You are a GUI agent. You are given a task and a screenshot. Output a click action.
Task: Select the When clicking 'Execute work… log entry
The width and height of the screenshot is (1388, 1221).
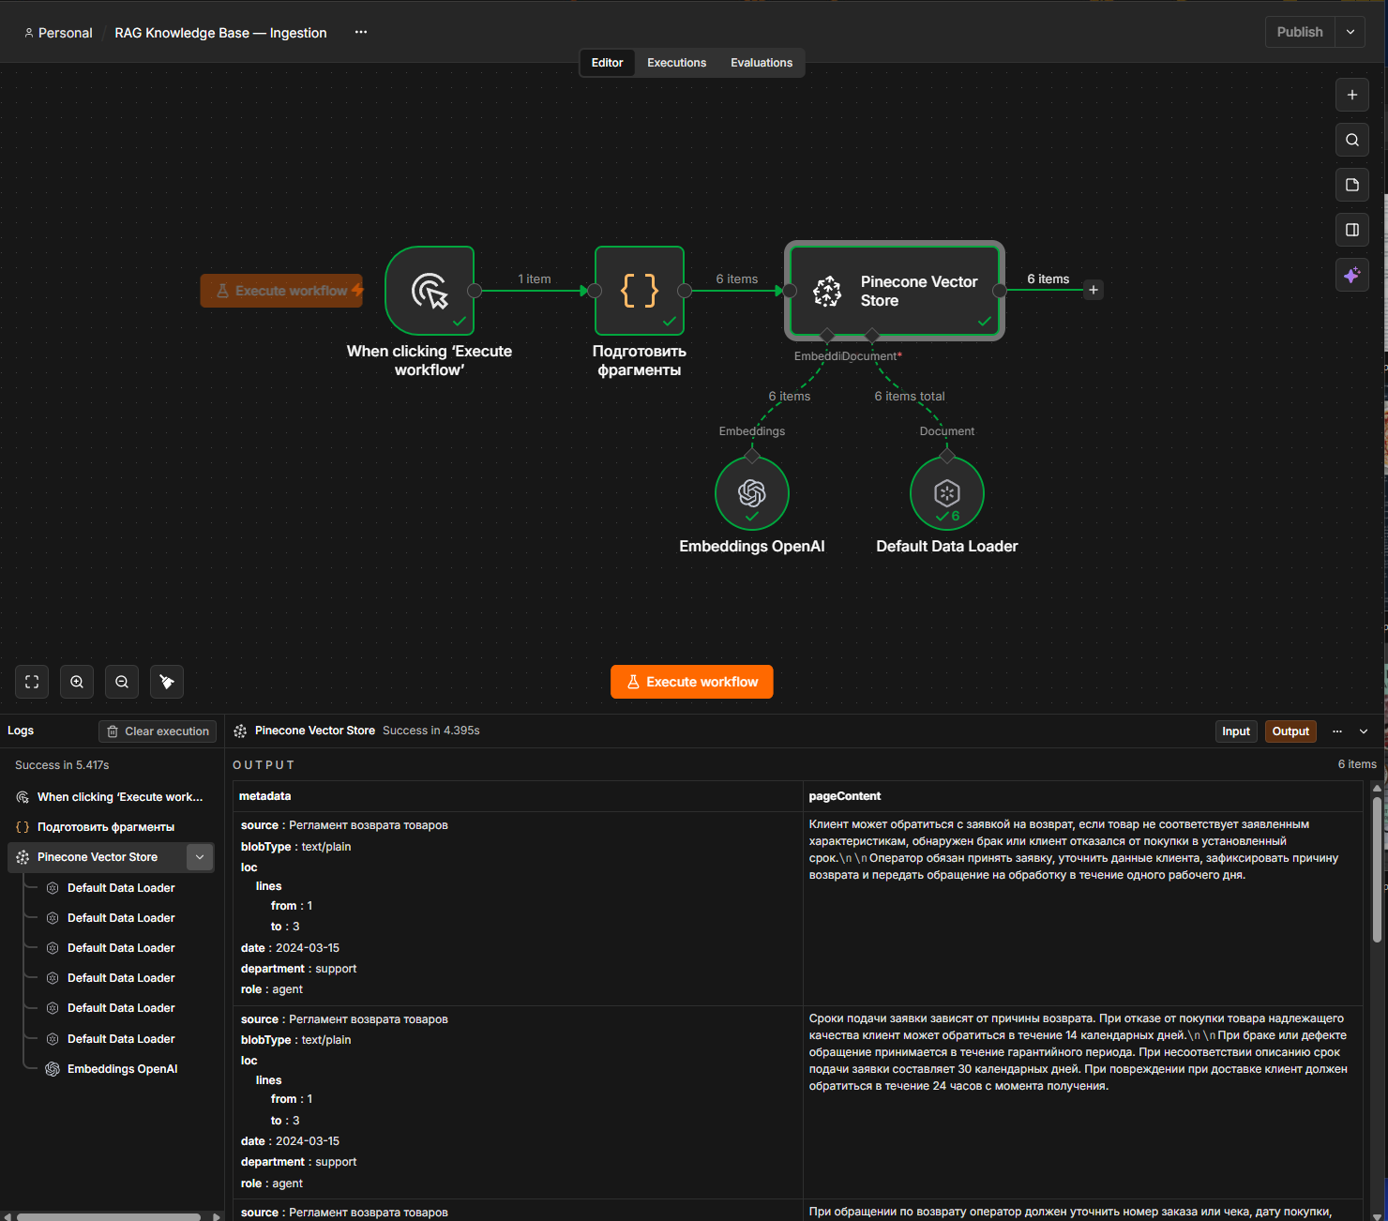coord(111,797)
